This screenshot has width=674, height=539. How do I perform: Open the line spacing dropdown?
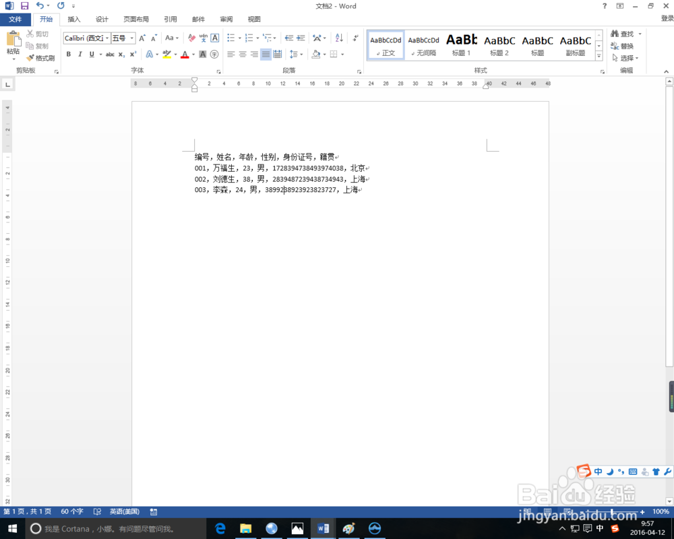pyautogui.click(x=296, y=54)
